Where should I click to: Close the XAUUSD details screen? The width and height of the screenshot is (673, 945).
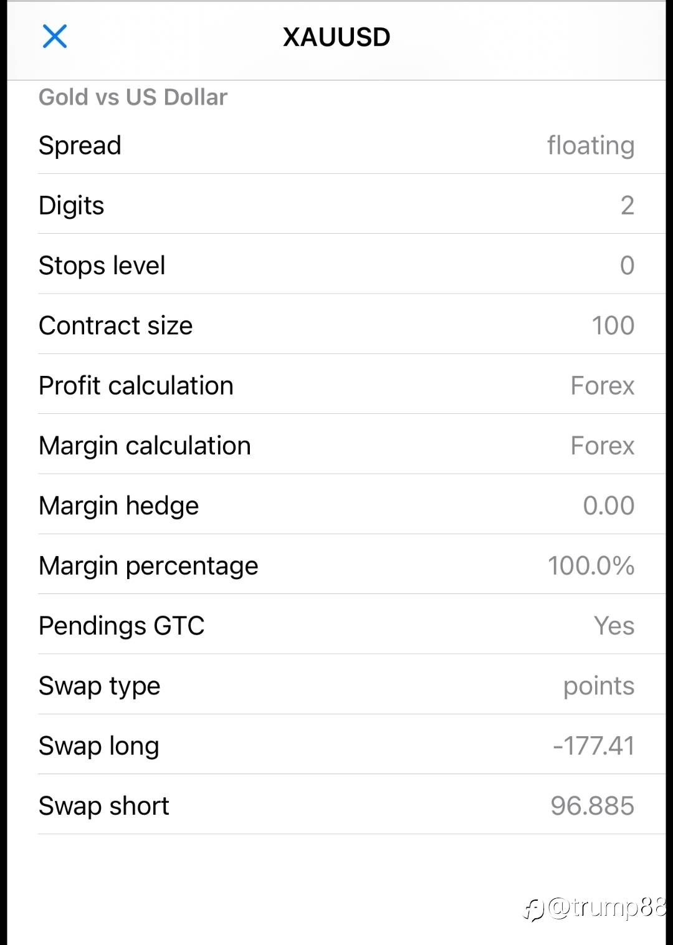55,36
